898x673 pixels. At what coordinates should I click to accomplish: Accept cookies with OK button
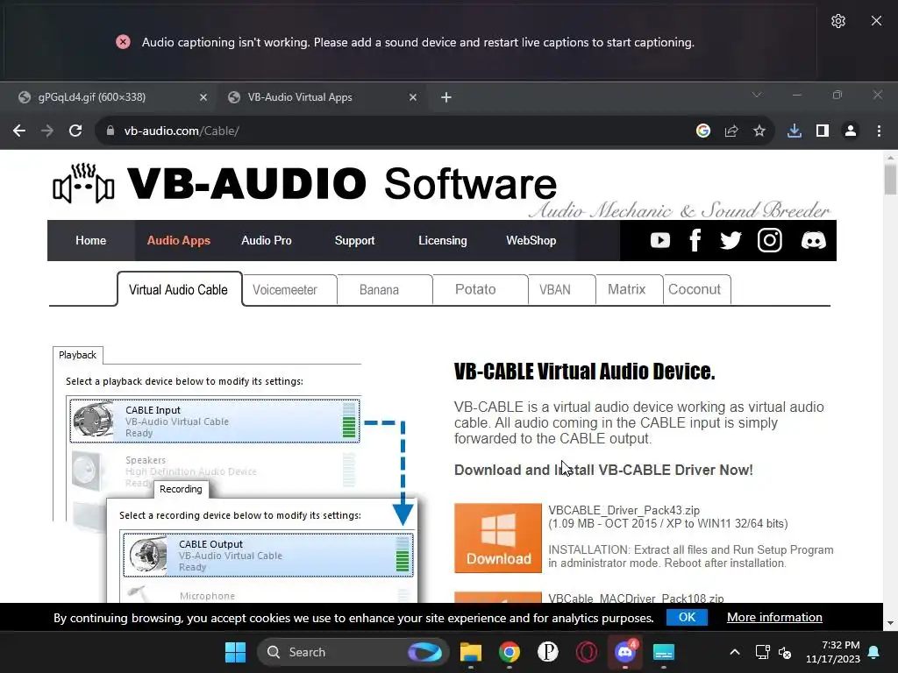[x=687, y=617]
